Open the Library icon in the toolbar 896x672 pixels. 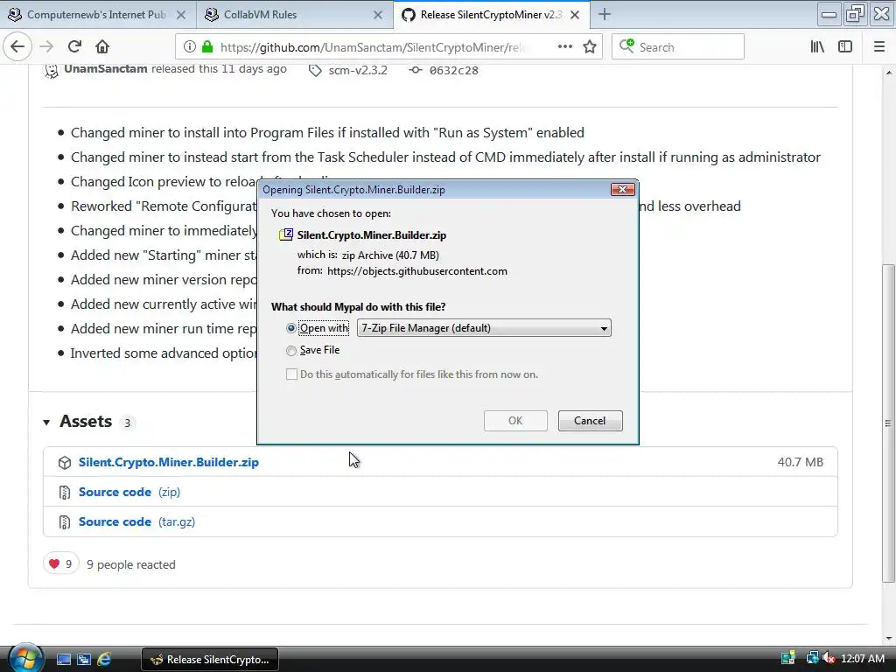click(817, 47)
